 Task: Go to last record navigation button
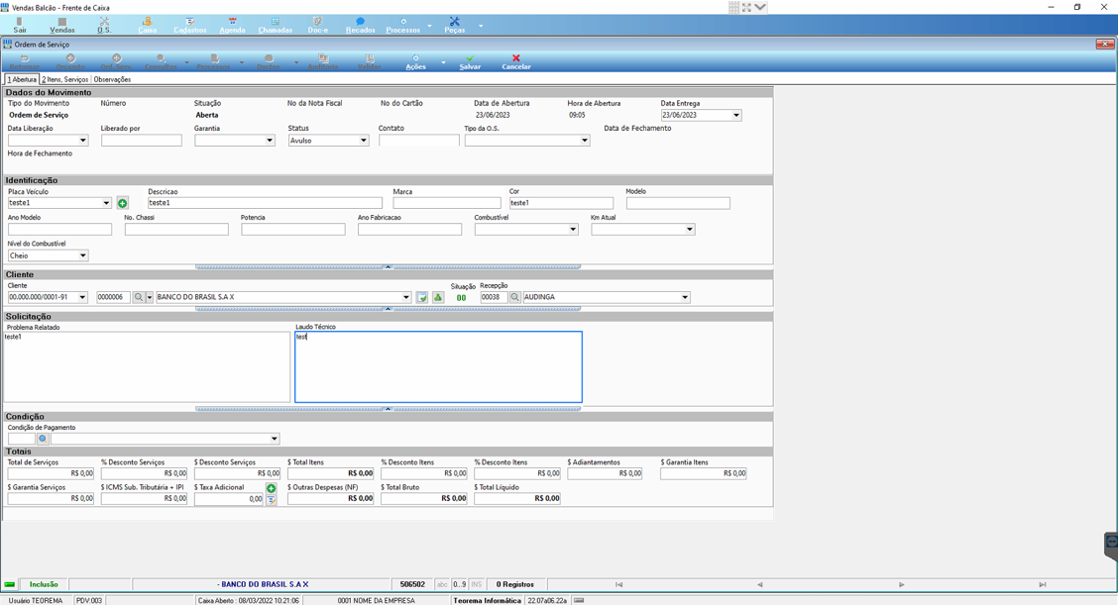coord(1043,584)
